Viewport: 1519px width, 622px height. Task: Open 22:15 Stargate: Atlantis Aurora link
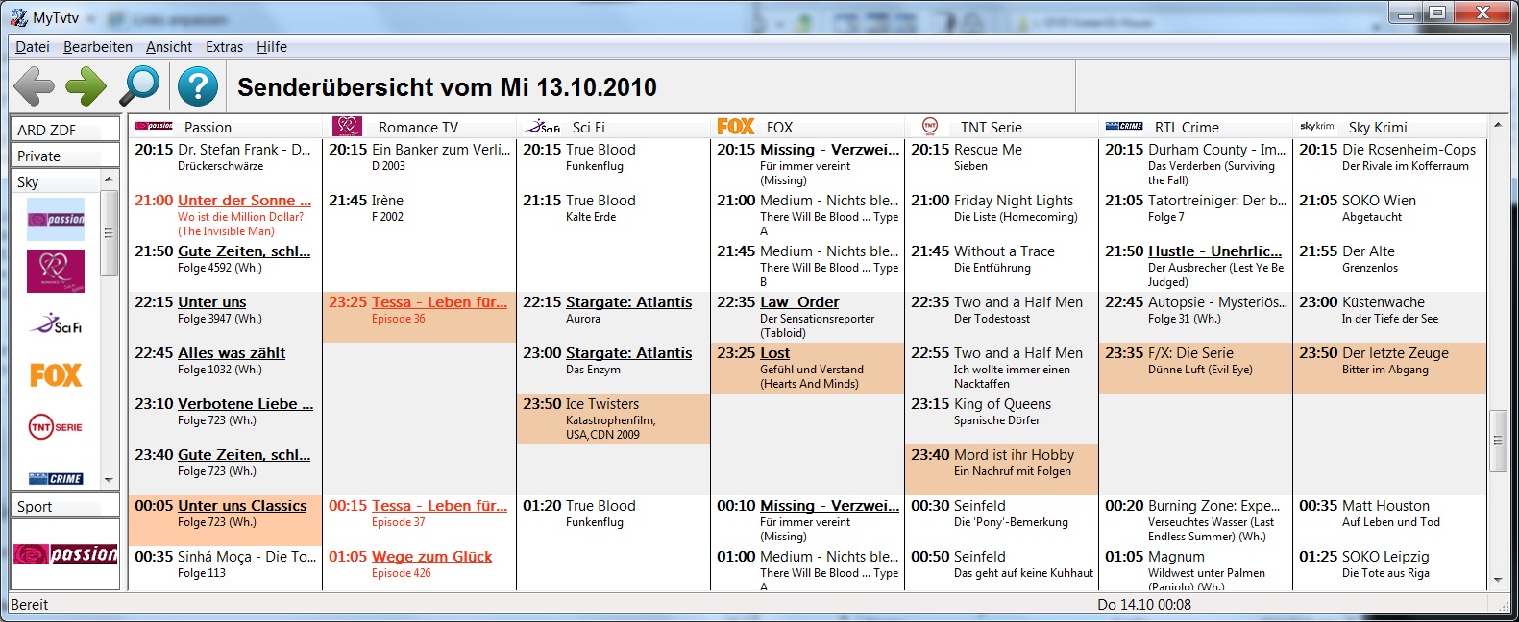628,302
